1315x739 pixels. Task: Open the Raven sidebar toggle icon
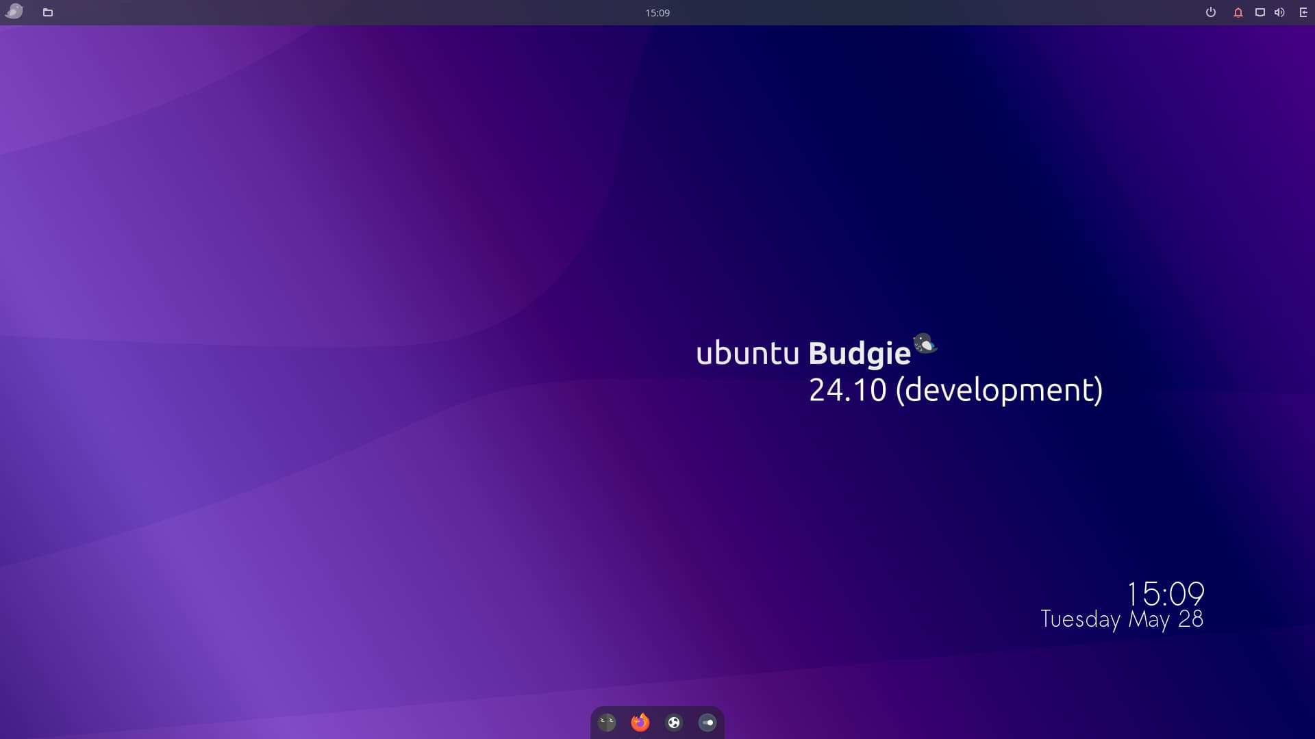[x=1303, y=12]
